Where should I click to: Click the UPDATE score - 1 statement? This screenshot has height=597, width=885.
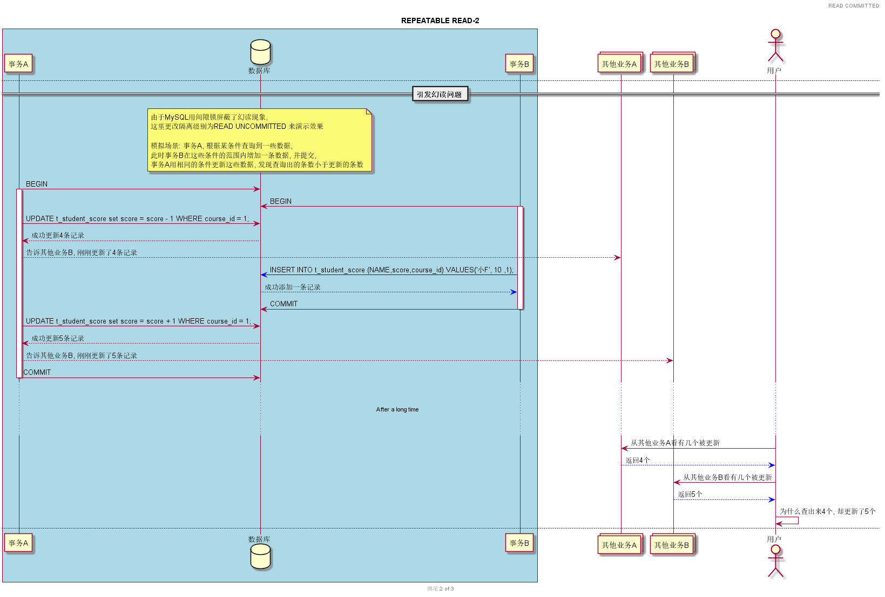138,218
